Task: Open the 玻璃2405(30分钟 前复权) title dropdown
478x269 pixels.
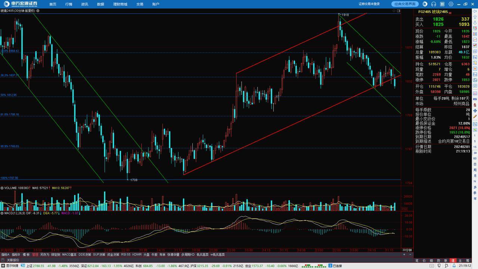Action: [x=18, y=11]
